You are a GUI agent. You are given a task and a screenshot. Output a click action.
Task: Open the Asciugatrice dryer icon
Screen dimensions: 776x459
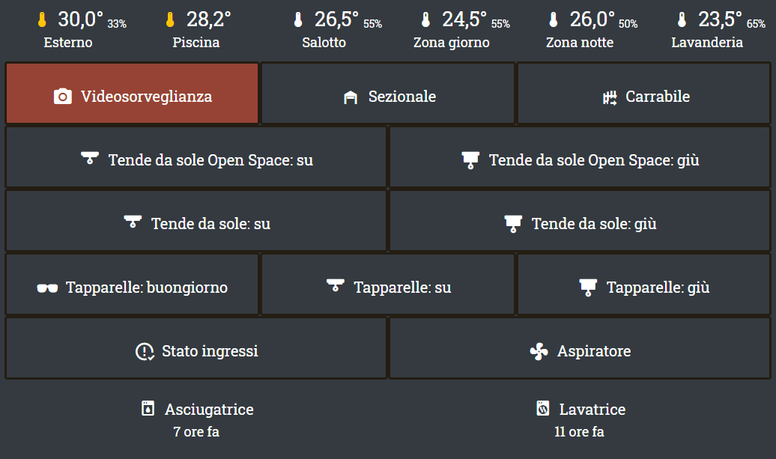coord(148,409)
